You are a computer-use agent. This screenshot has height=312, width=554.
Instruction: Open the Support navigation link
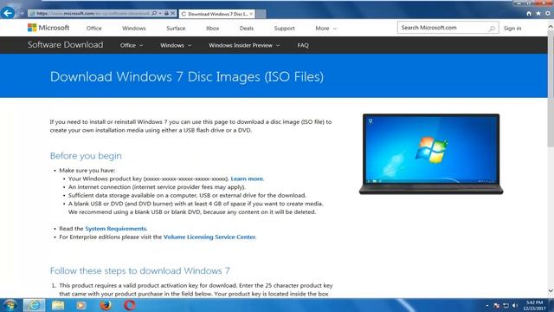[x=284, y=29]
